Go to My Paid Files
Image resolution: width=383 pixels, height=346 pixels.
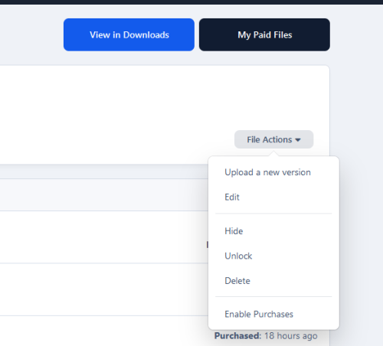coord(264,34)
